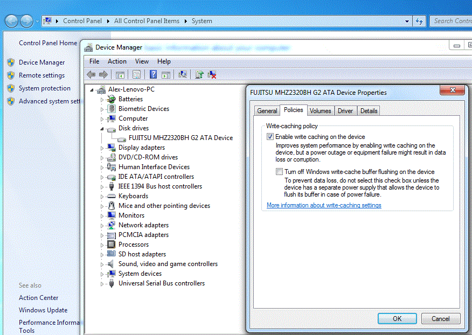Check Turn off Windows write-cache buffer flushing
This screenshot has width=472, height=335.
(279, 172)
